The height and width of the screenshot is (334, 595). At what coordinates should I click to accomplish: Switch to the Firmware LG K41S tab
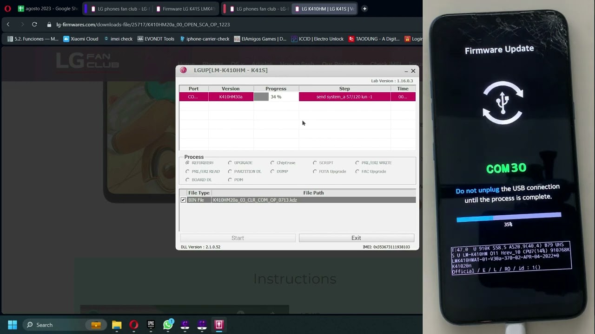[x=185, y=8]
